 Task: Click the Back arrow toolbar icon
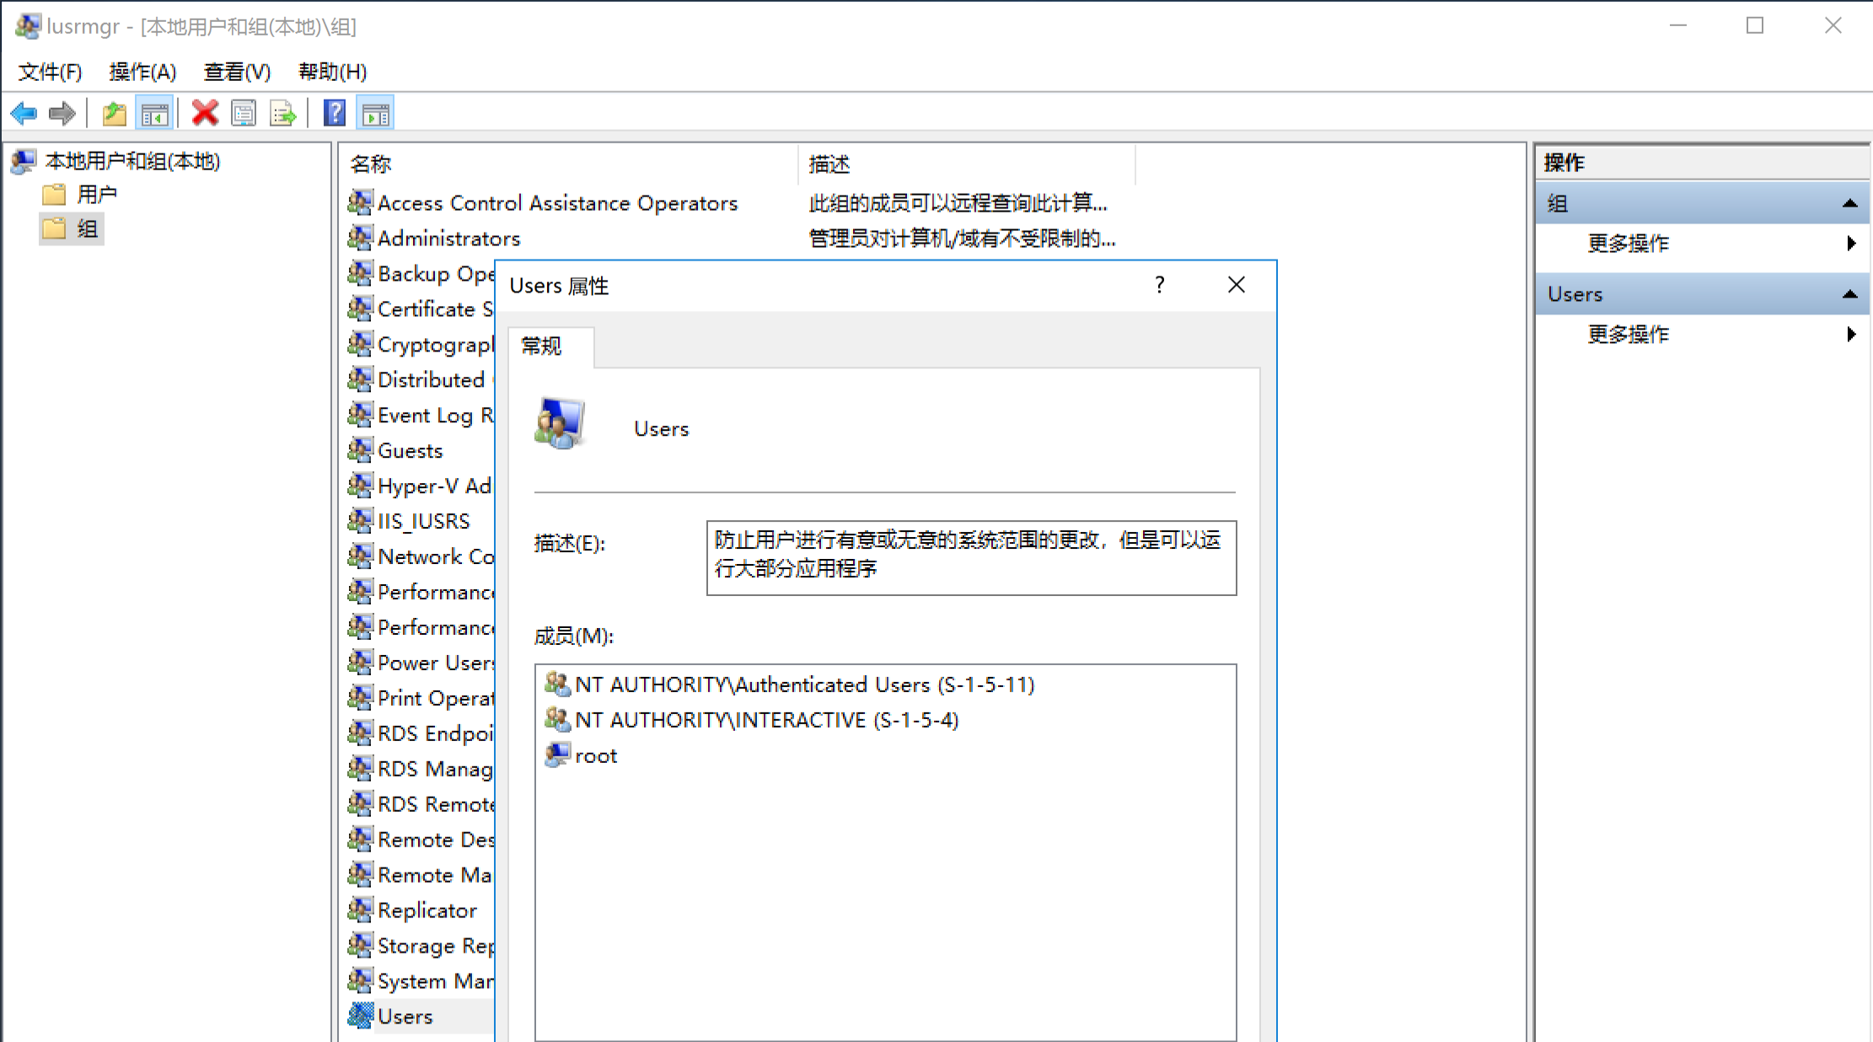click(x=24, y=113)
